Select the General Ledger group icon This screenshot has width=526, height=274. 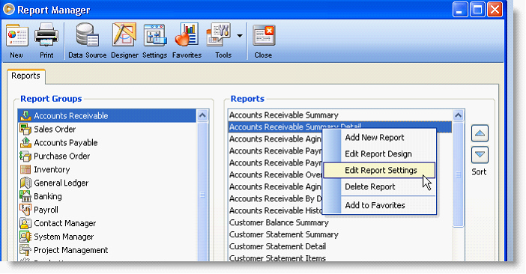[x=25, y=183]
